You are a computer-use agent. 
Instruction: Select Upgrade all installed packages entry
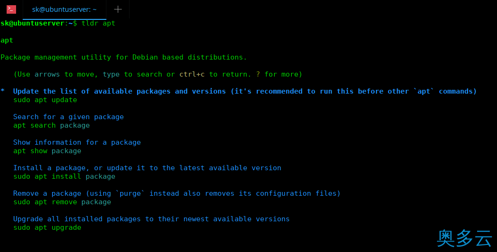point(151,219)
